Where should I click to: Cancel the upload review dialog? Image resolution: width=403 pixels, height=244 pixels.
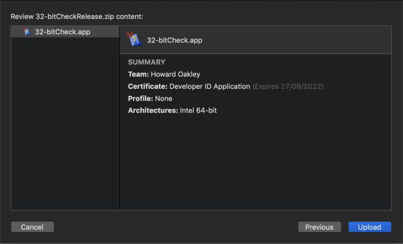[x=32, y=227]
